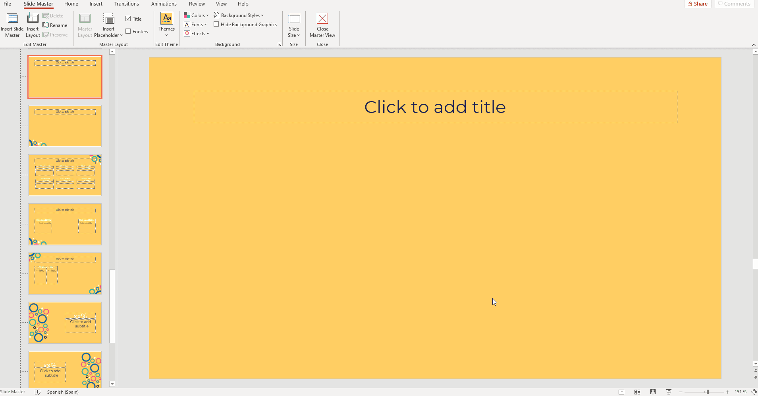758x396 pixels.
Task: Switch to Slide Sorter view in status bar
Action: click(637, 392)
